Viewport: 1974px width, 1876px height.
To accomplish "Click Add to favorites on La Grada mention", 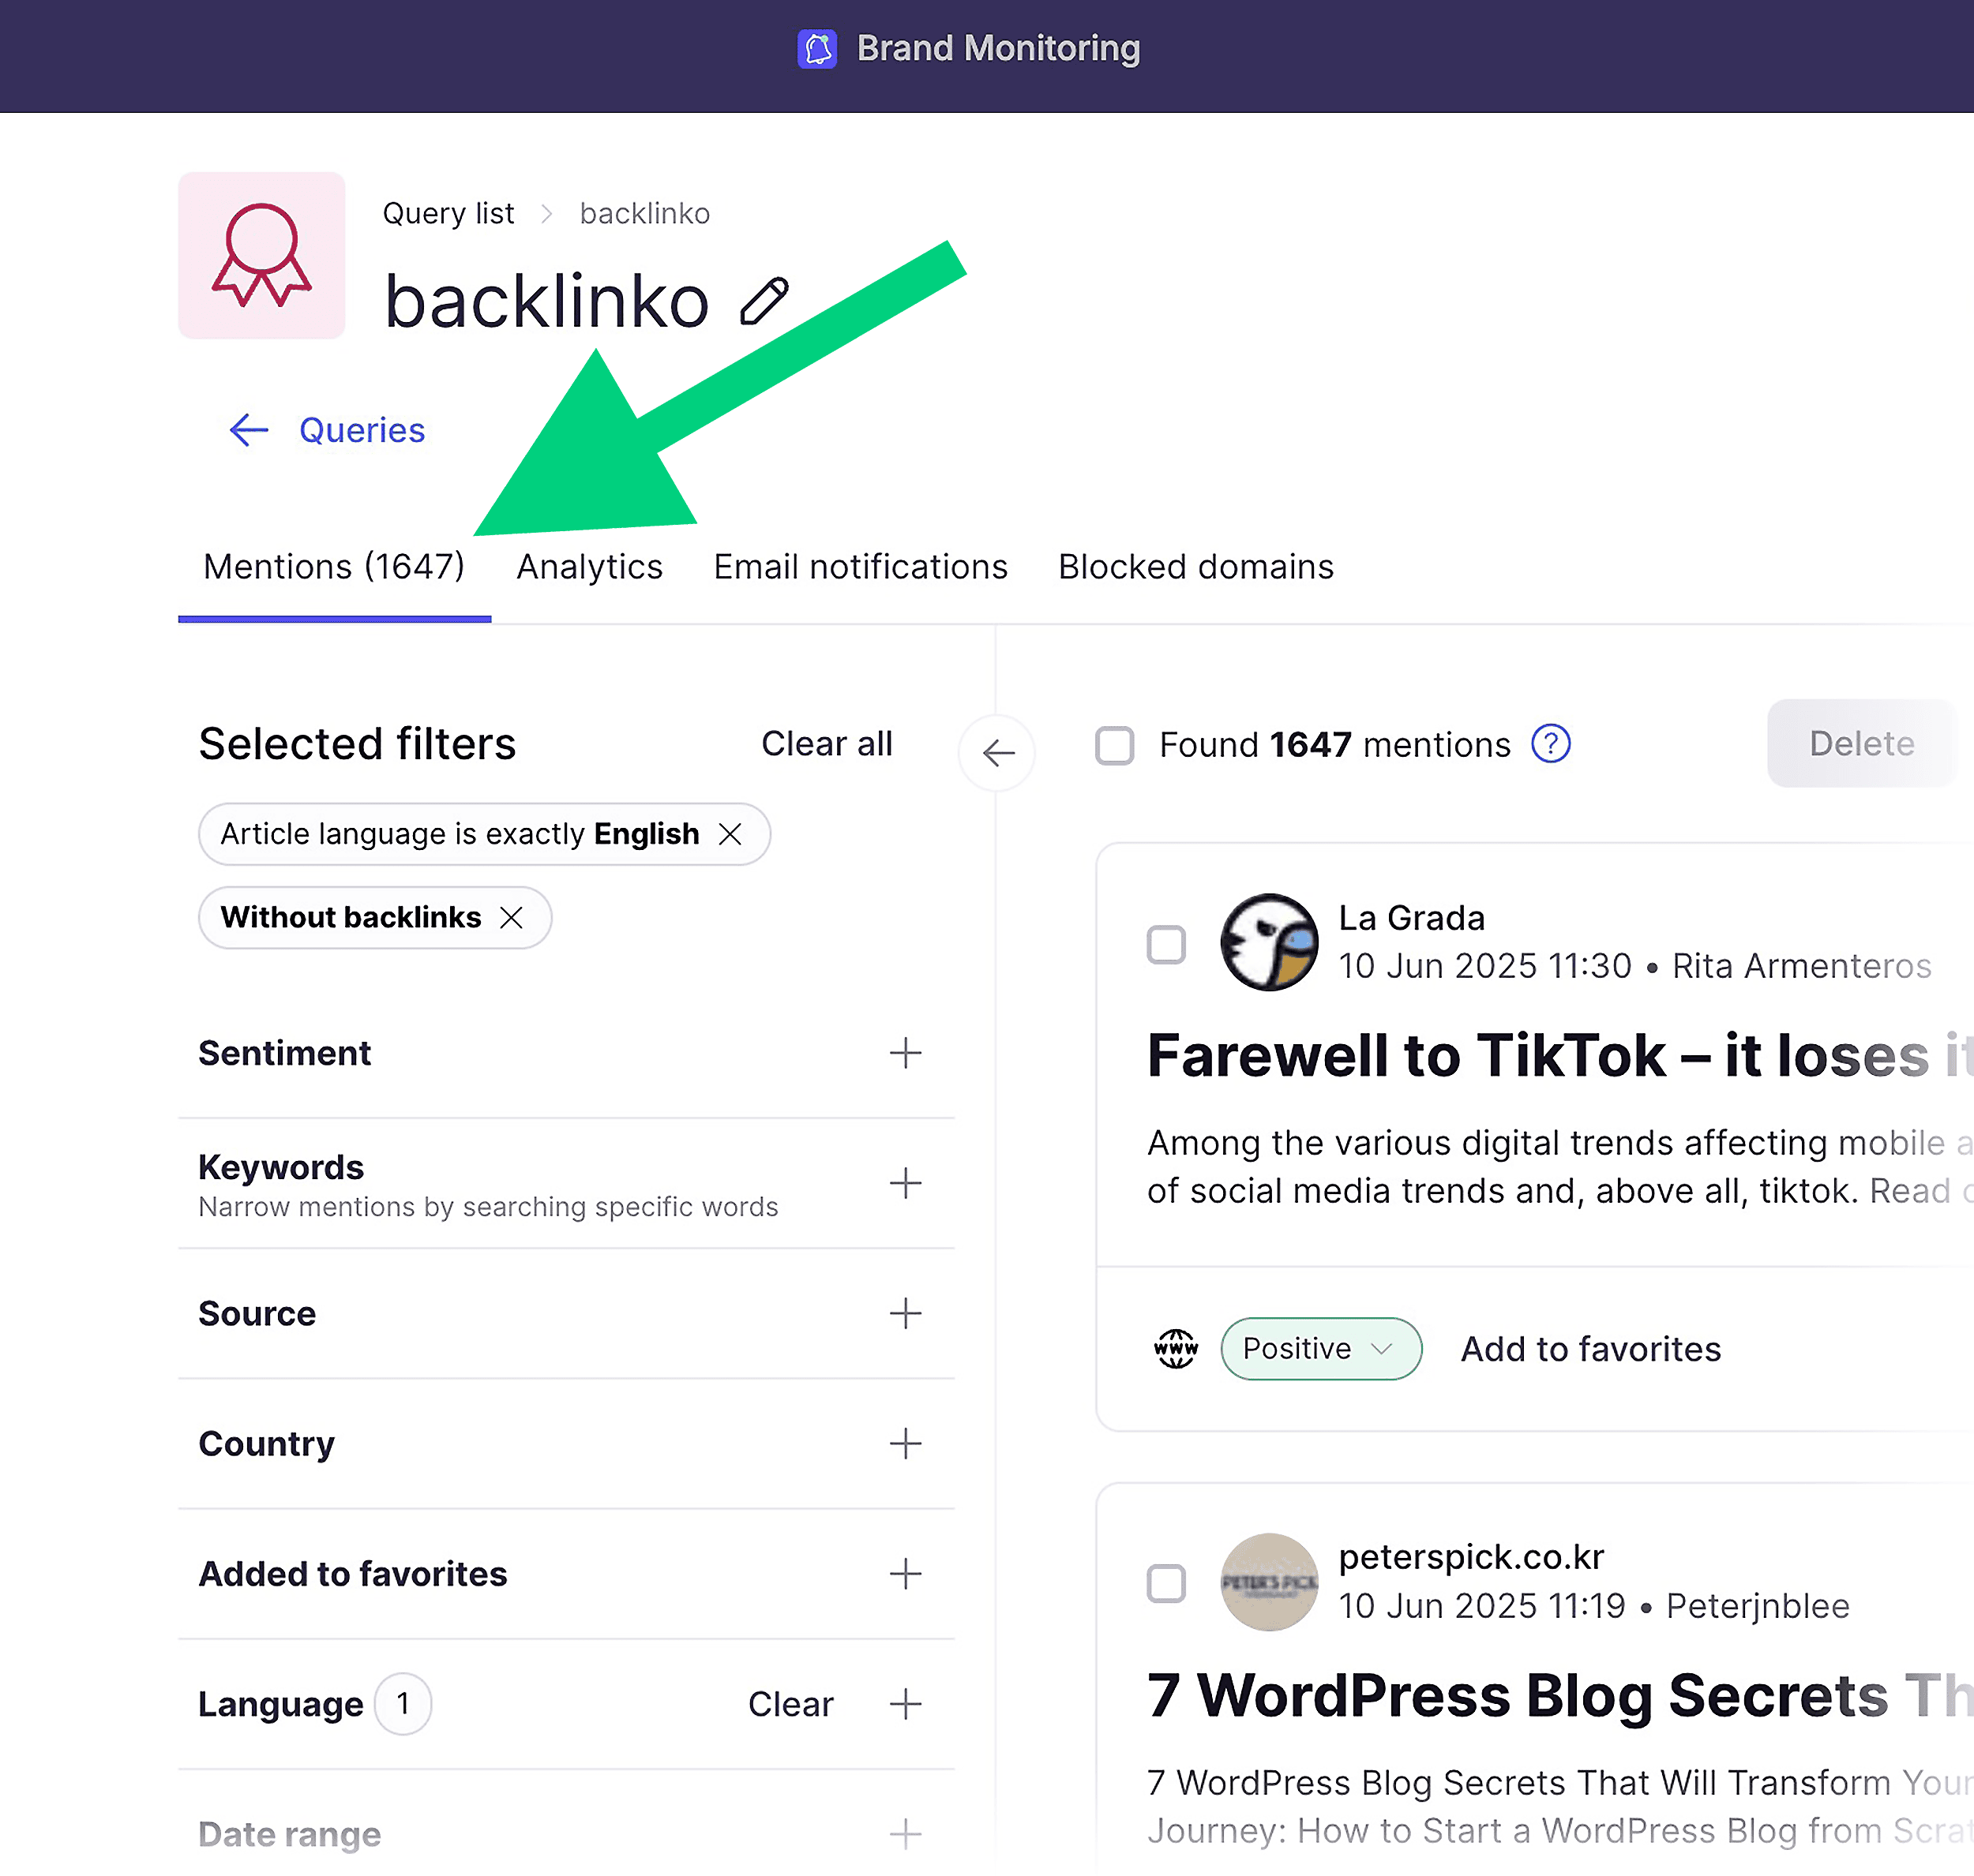I will point(1591,1349).
